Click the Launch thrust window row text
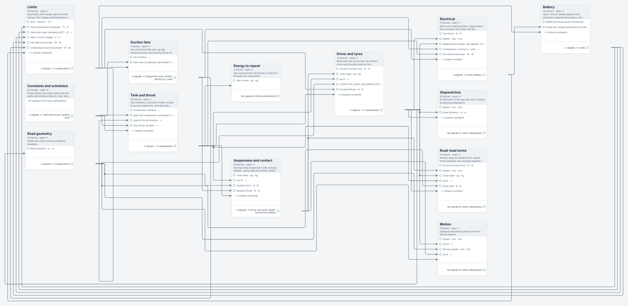Image resolution: width=628 pixels, height=306 pixels. (x=148, y=120)
